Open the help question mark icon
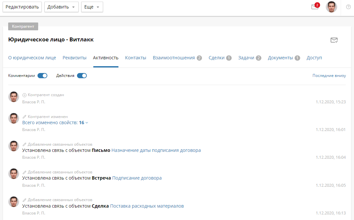This screenshot has height=220, width=354. [348, 7]
